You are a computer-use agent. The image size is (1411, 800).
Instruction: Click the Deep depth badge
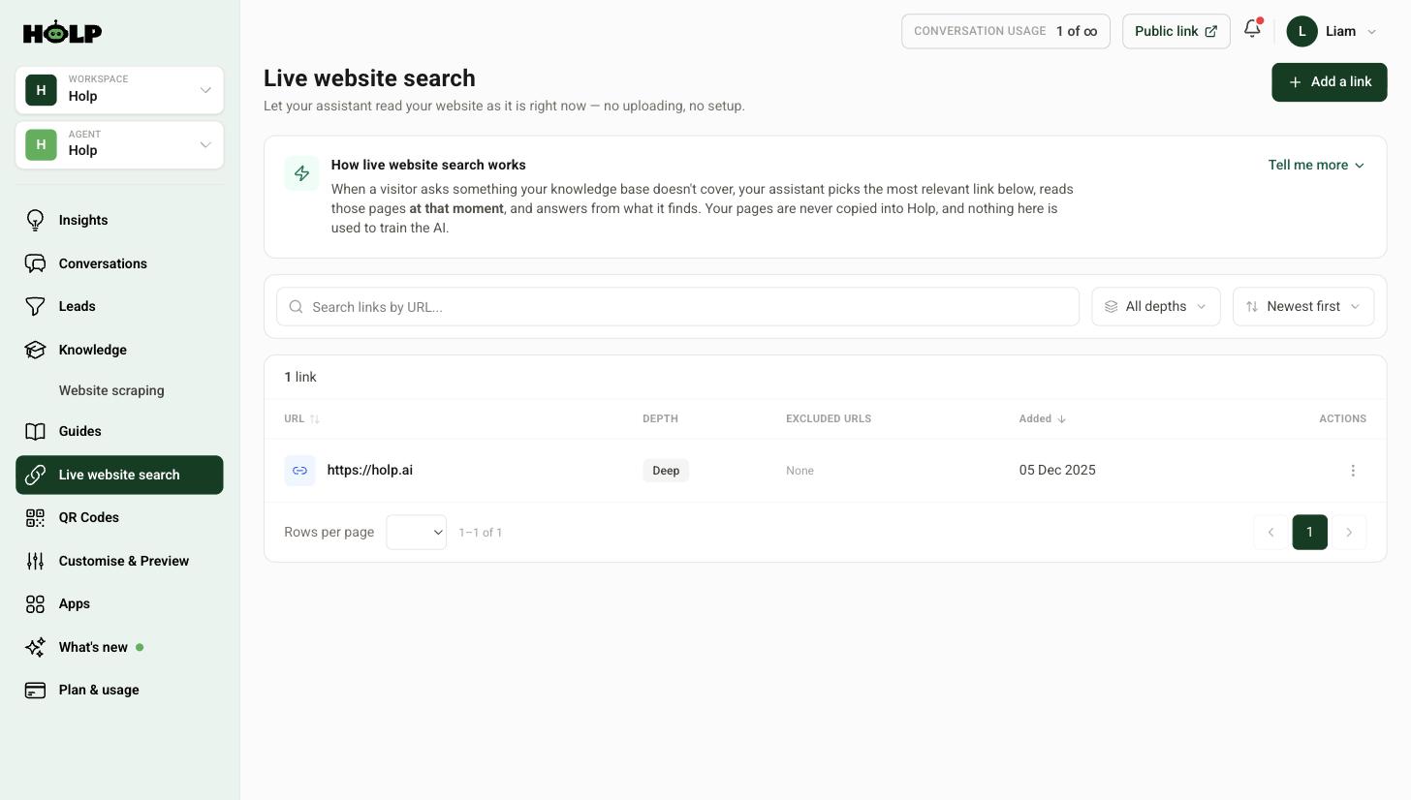(666, 471)
